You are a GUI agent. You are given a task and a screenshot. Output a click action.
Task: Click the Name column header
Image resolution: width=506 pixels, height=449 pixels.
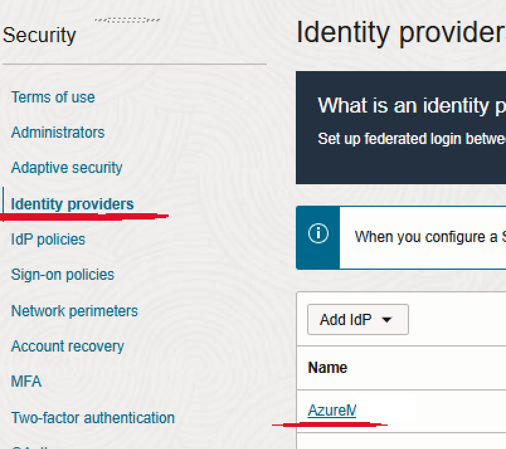pyautogui.click(x=327, y=367)
